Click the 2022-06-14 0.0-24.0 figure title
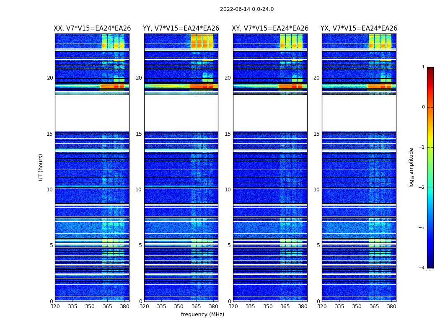 (247, 9)
